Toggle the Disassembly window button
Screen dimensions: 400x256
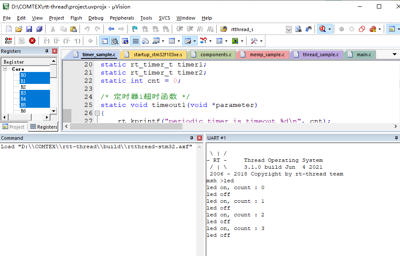coord(115,41)
